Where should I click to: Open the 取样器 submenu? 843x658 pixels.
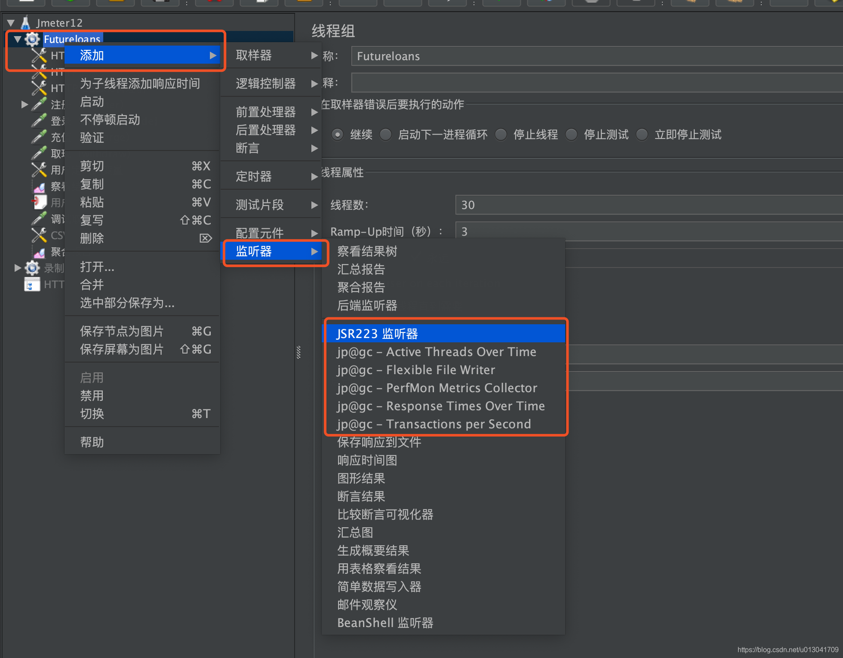(271, 55)
